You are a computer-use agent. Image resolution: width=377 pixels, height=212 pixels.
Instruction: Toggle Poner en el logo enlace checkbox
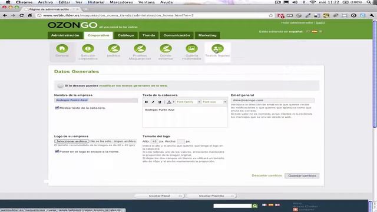tap(57, 151)
